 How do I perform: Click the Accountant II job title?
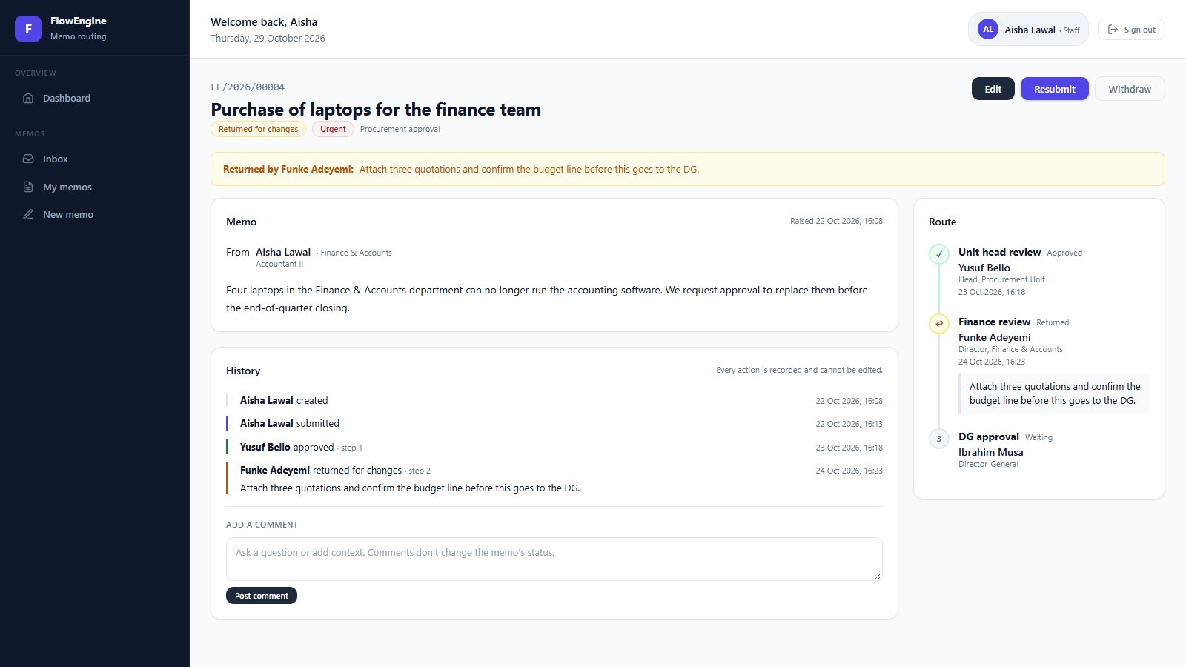pyautogui.click(x=279, y=264)
